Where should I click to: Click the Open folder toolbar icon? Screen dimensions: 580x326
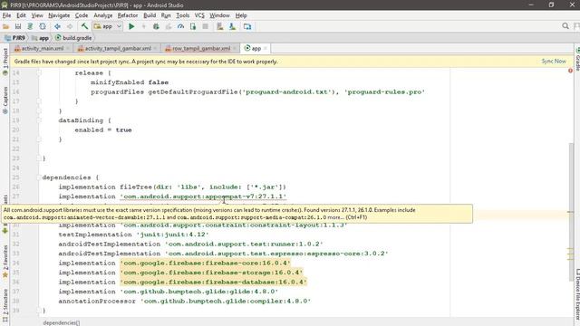[x=5, y=26]
